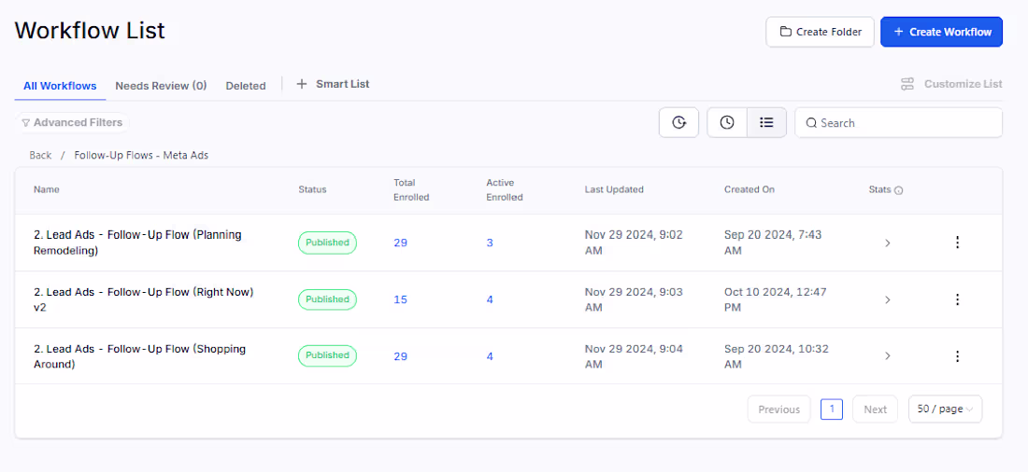Open the 50 / page dropdown
Image resolution: width=1028 pixels, height=472 pixels.
point(945,410)
